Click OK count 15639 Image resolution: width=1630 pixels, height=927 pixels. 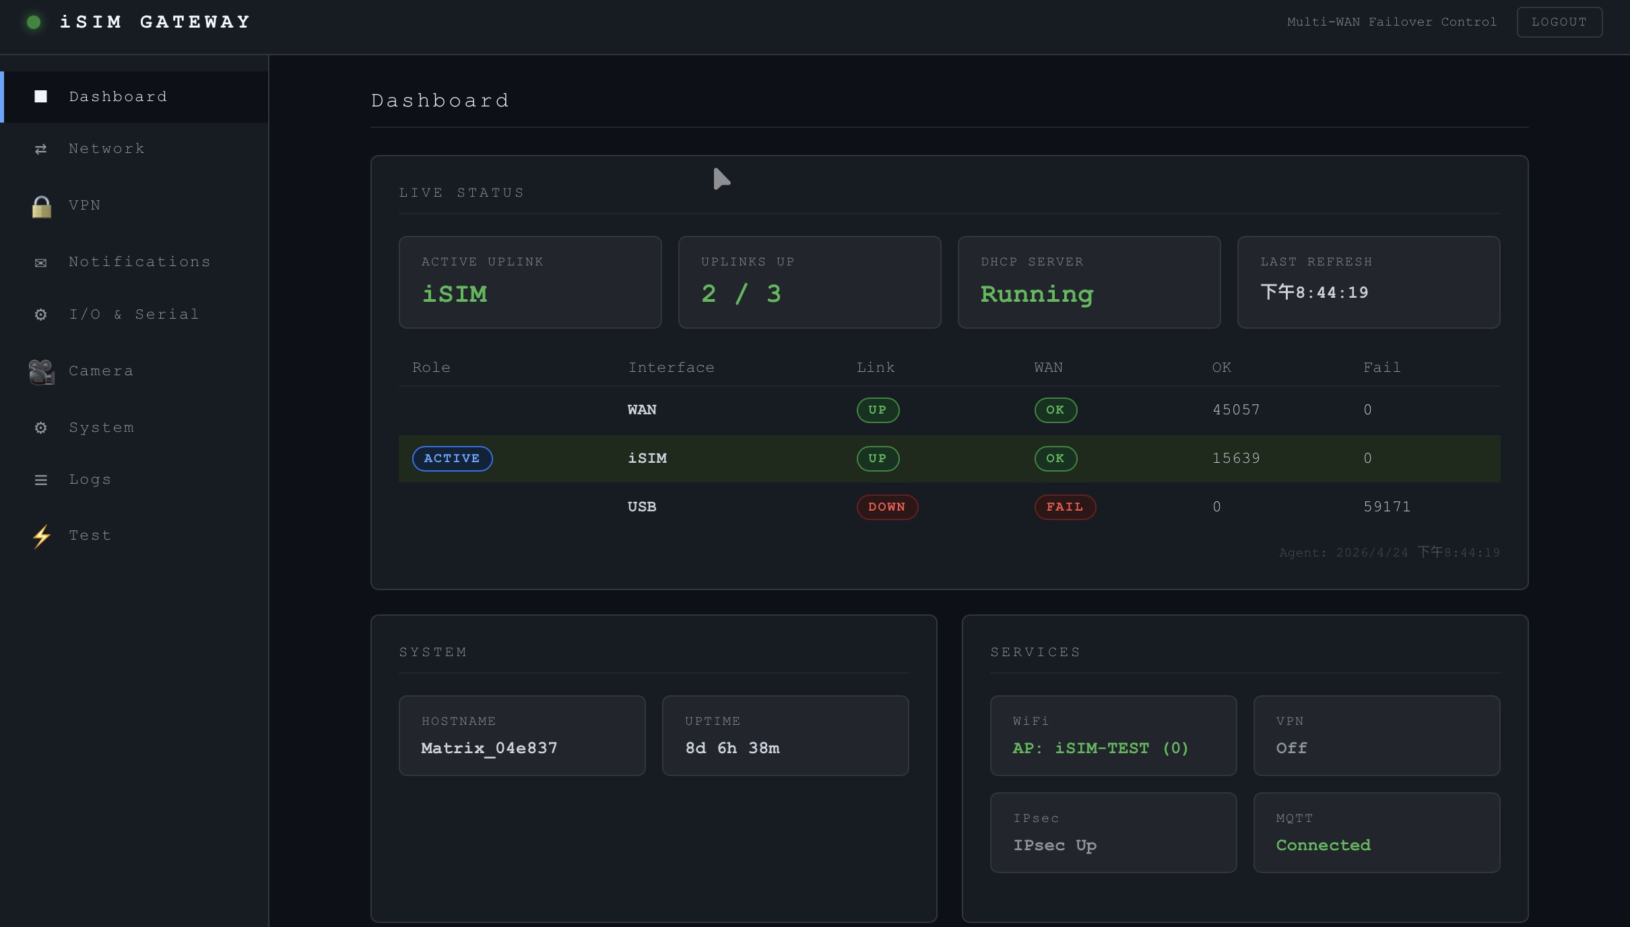tap(1236, 458)
